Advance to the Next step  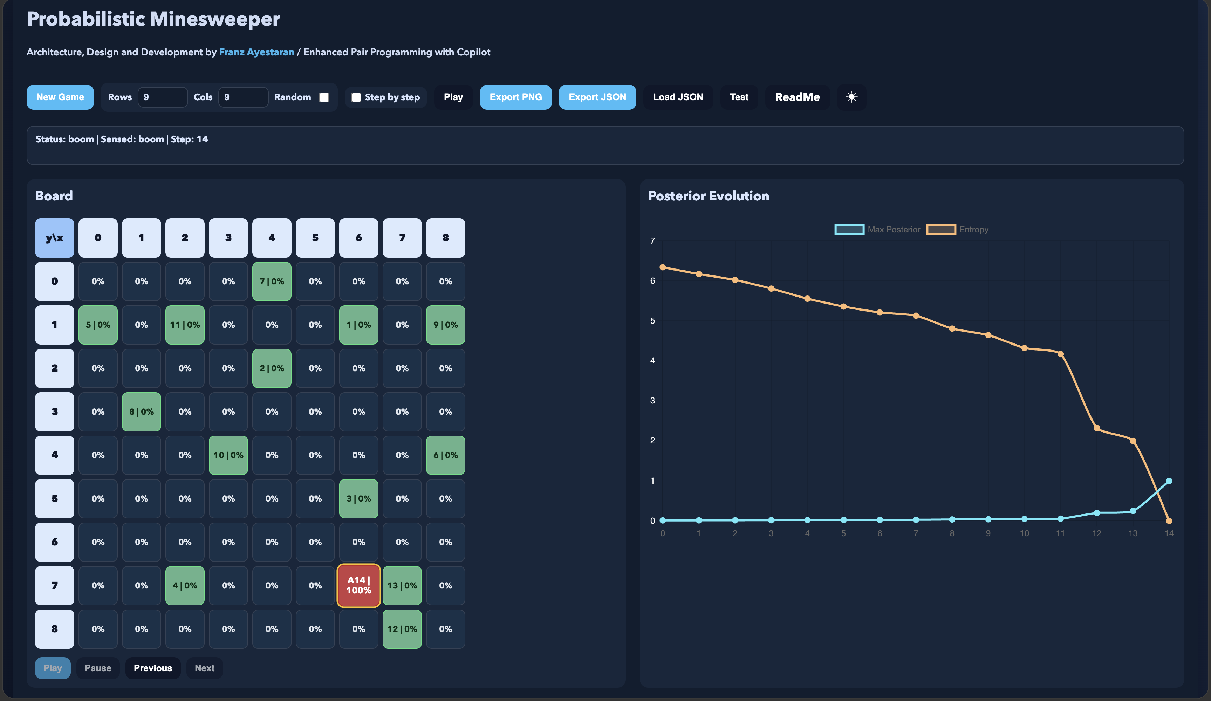point(205,668)
